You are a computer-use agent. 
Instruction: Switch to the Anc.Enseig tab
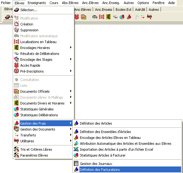[103, 10]
